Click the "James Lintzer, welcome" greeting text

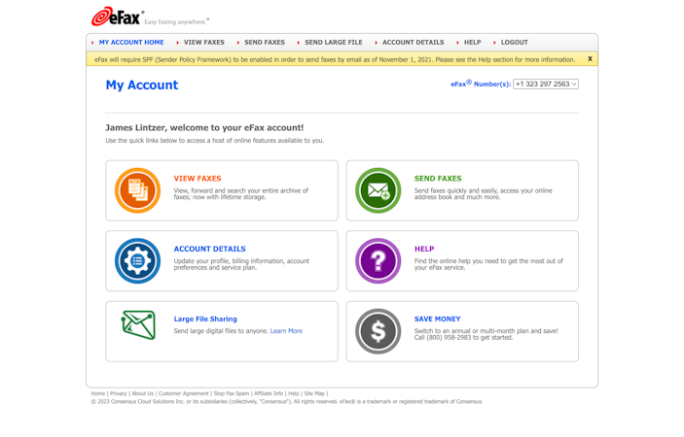204,128
